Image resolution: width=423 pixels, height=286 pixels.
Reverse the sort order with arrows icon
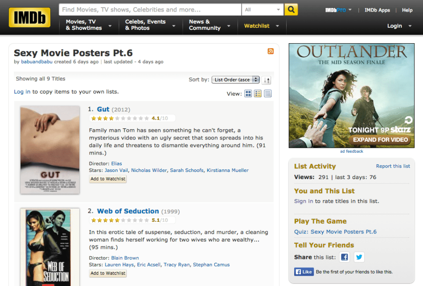(267, 80)
